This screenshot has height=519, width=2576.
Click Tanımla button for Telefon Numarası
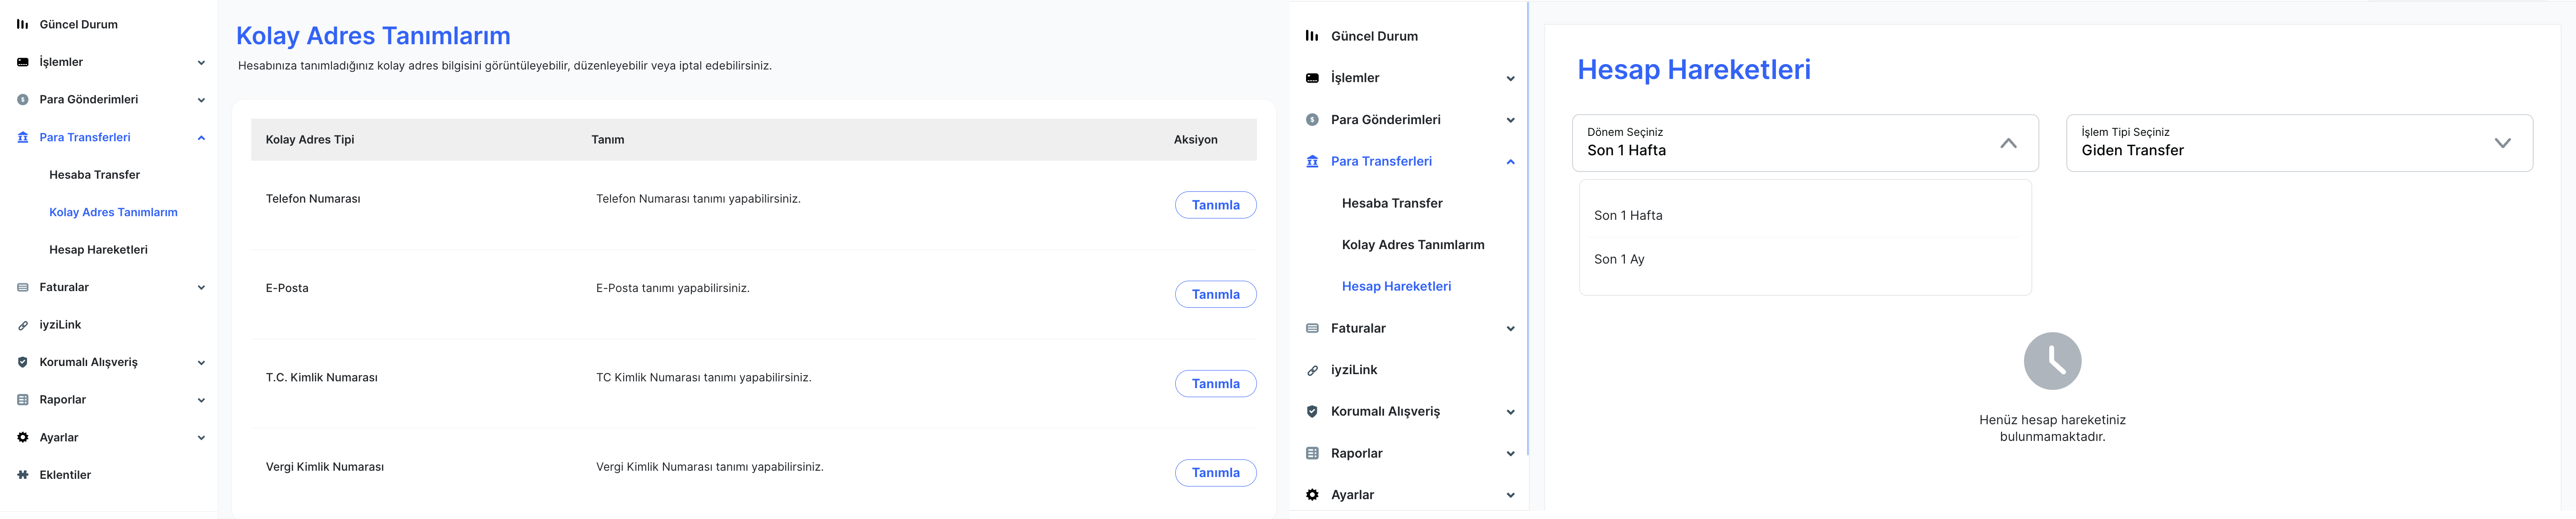coord(1215,205)
